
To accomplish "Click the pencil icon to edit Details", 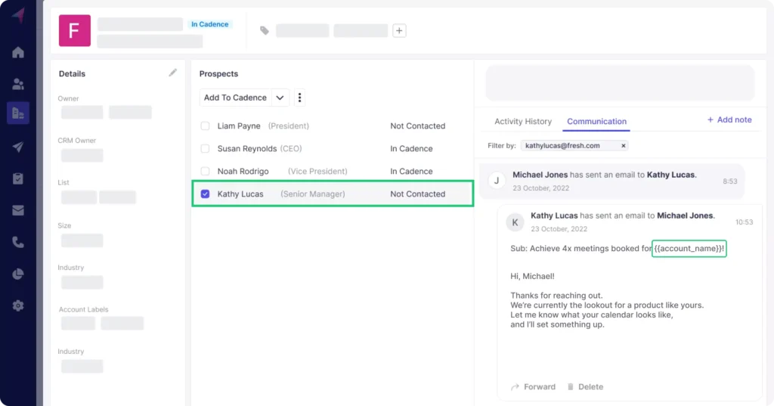I will (x=173, y=73).
